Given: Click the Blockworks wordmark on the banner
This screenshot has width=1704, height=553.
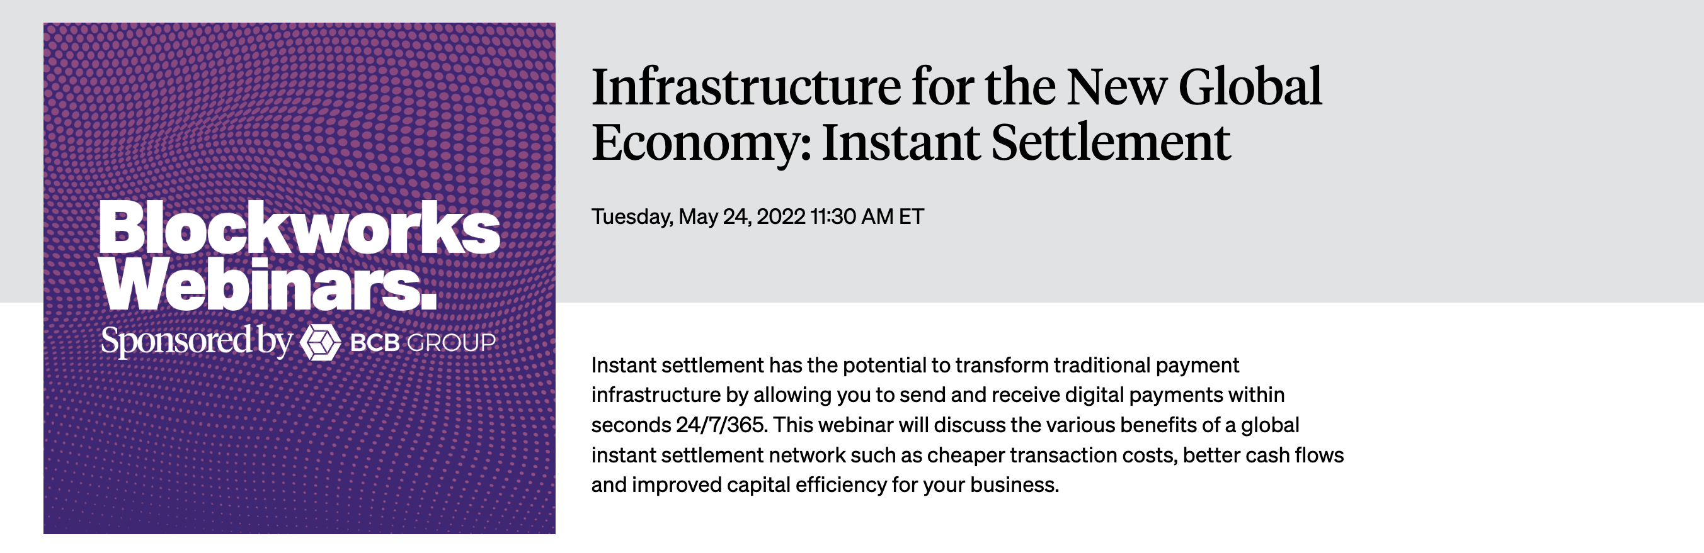Looking at the screenshot, I should point(300,228).
